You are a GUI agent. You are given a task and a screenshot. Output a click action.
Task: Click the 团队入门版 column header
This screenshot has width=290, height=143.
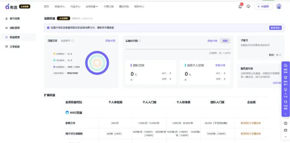point(217,102)
